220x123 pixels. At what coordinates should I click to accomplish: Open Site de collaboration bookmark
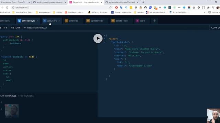coord(121,12)
